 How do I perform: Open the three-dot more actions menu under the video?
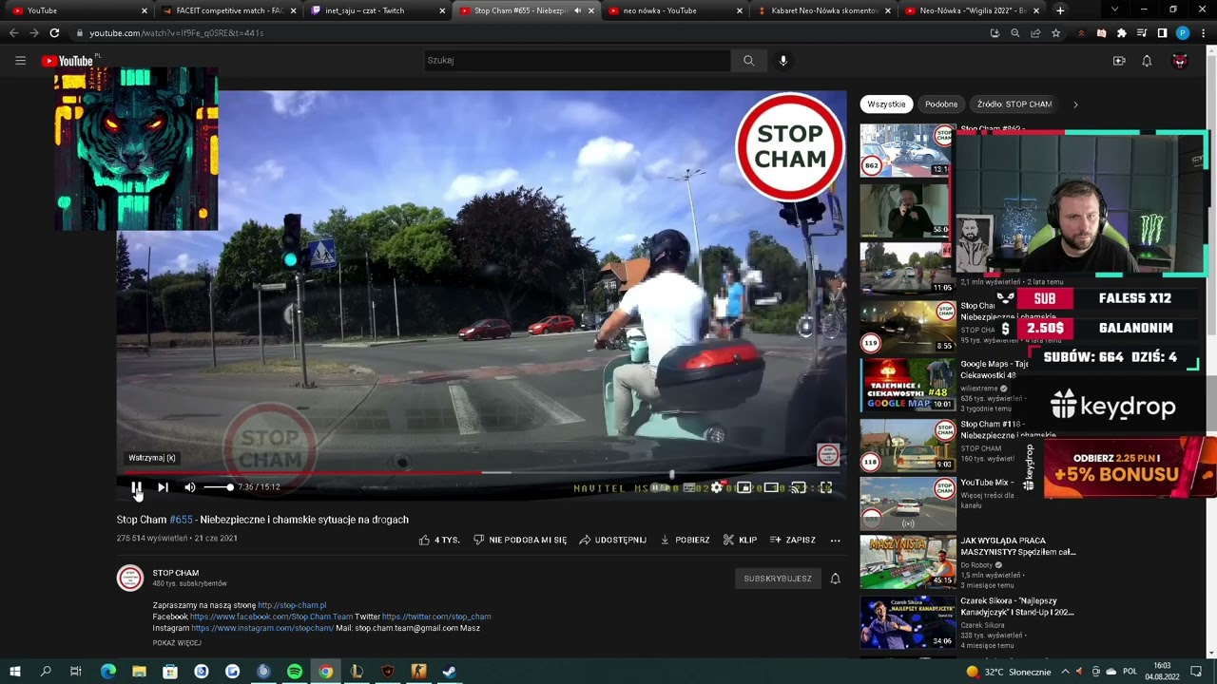835,540
